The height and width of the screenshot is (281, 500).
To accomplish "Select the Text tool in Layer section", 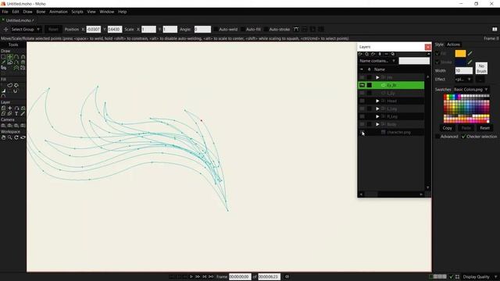I will [x=16, y=114].
